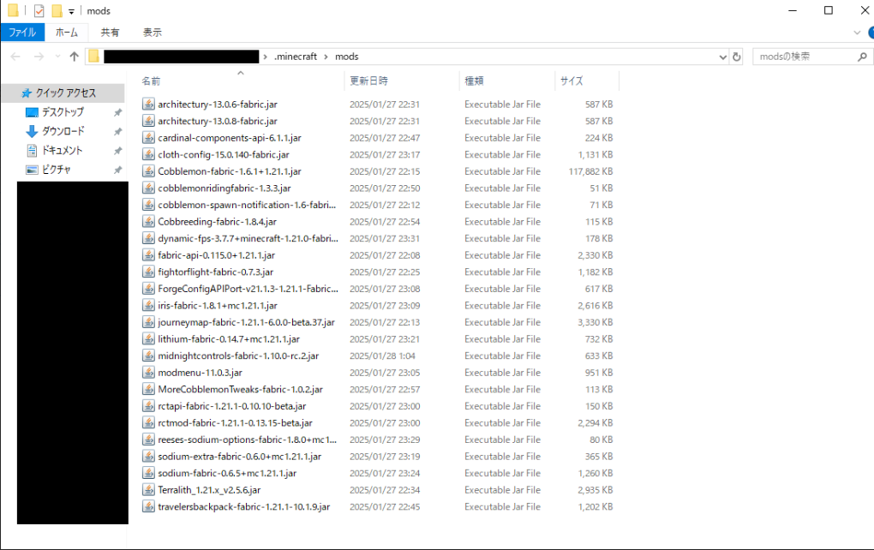
Task: Open デスクトップ in the navigation pane
Action: tap(63, 112)
